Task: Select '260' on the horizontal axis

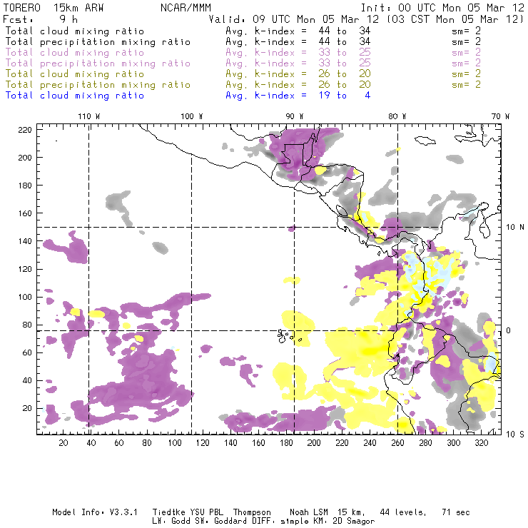Action: (397, 443)
